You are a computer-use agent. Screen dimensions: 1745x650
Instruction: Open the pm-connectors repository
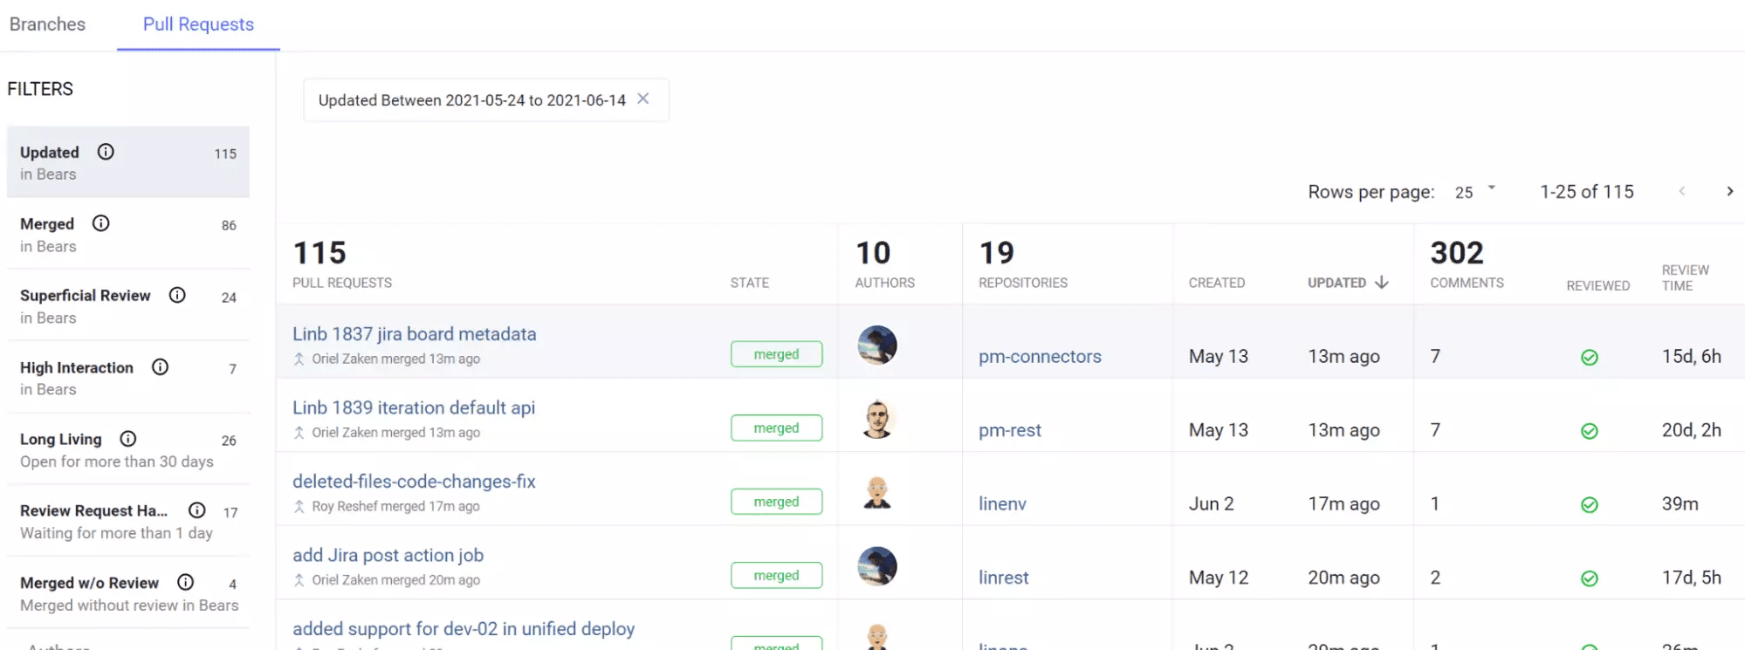1040,356
